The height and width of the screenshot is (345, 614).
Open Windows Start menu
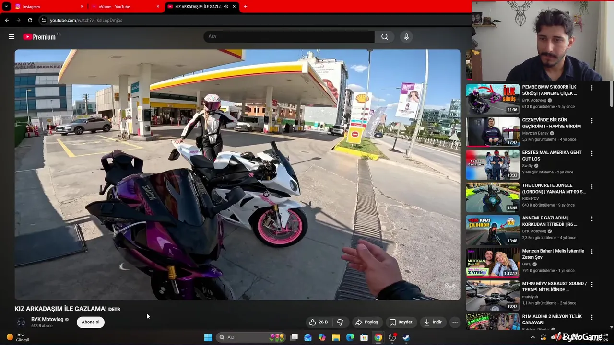208,337
